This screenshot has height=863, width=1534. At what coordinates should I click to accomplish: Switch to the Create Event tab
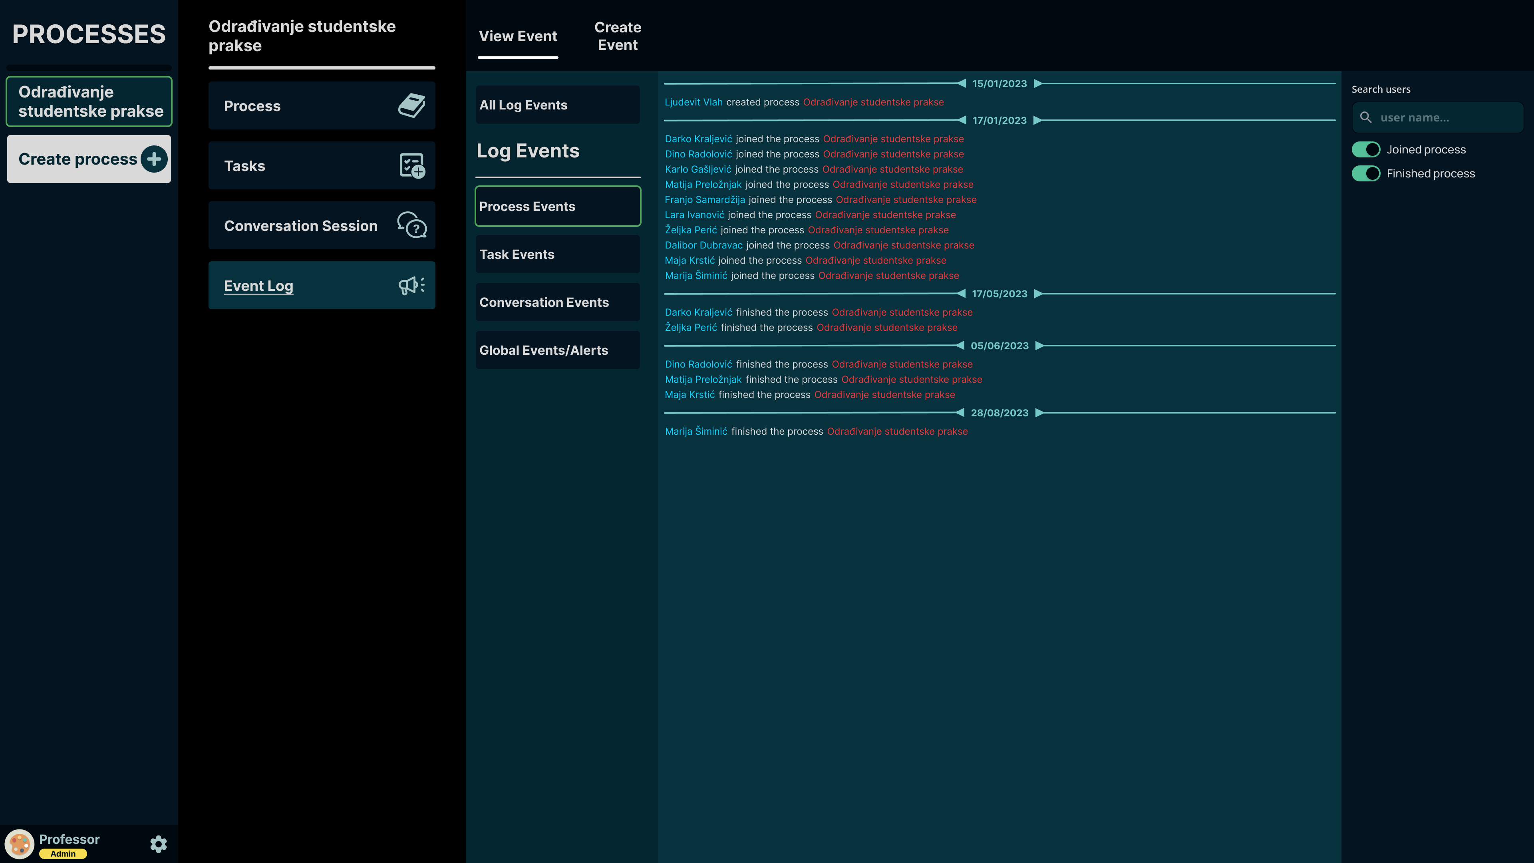pyautogui.click(x=618, y=36)
